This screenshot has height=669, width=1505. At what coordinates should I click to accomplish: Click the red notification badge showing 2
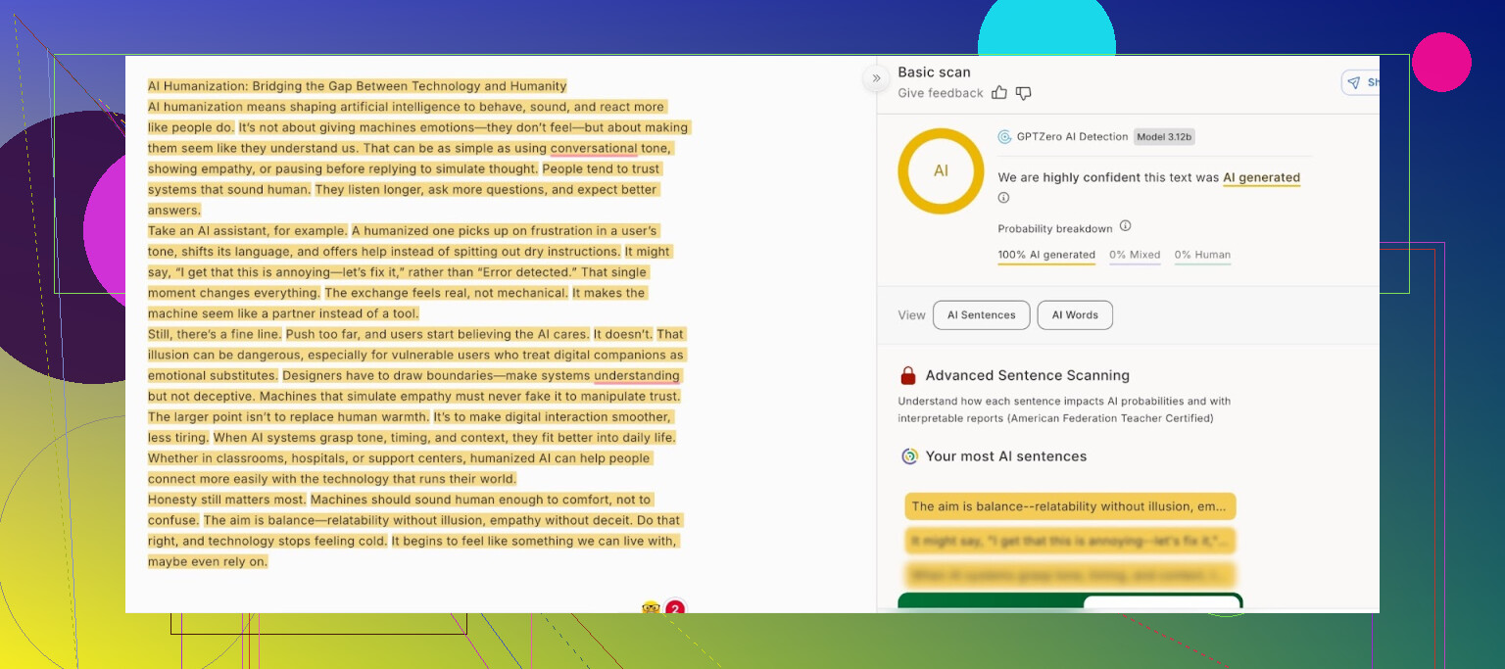click(674, 608)
